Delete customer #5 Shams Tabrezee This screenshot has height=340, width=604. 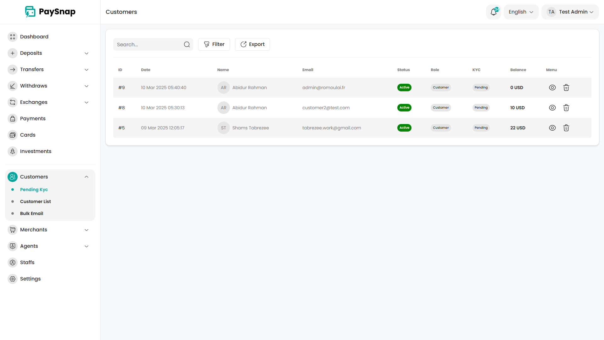point(566,128)
